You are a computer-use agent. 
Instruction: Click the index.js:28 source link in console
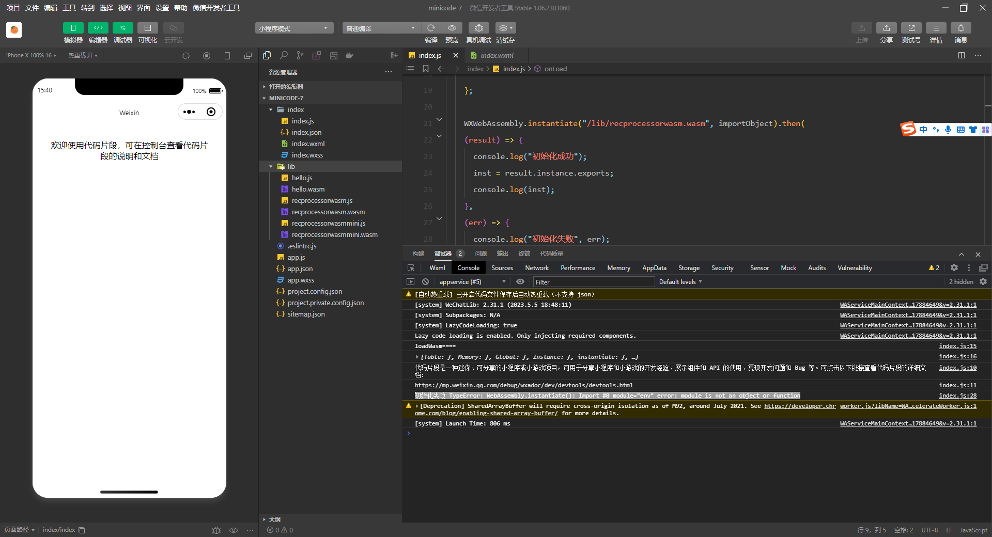(x=957, y=396)
